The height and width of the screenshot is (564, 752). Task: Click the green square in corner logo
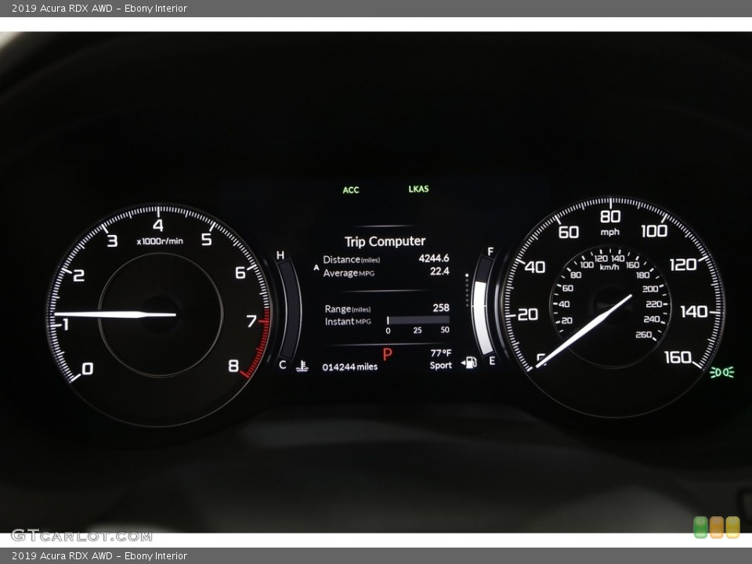point(700,527)
